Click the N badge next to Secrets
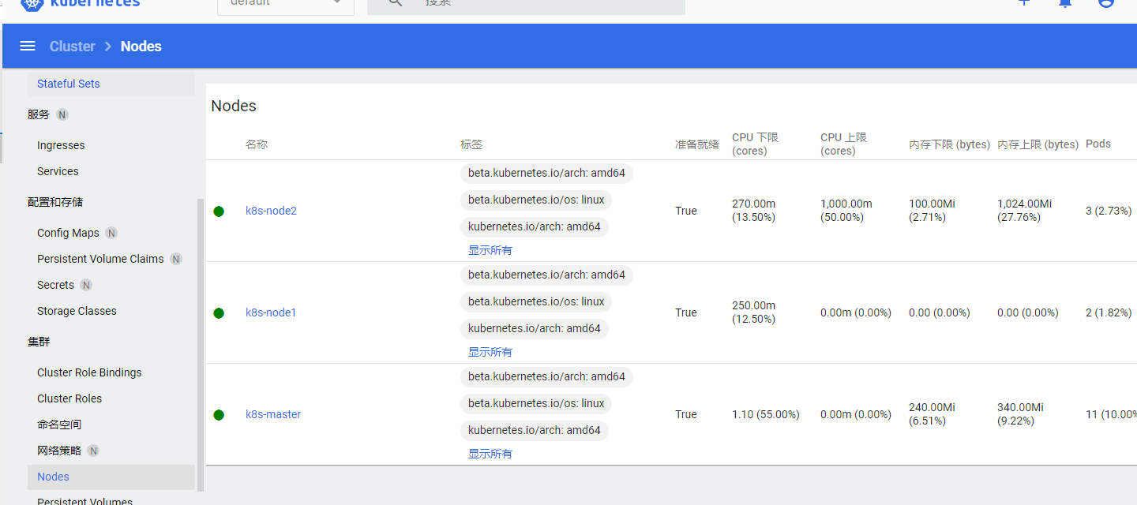 [87, 285]
